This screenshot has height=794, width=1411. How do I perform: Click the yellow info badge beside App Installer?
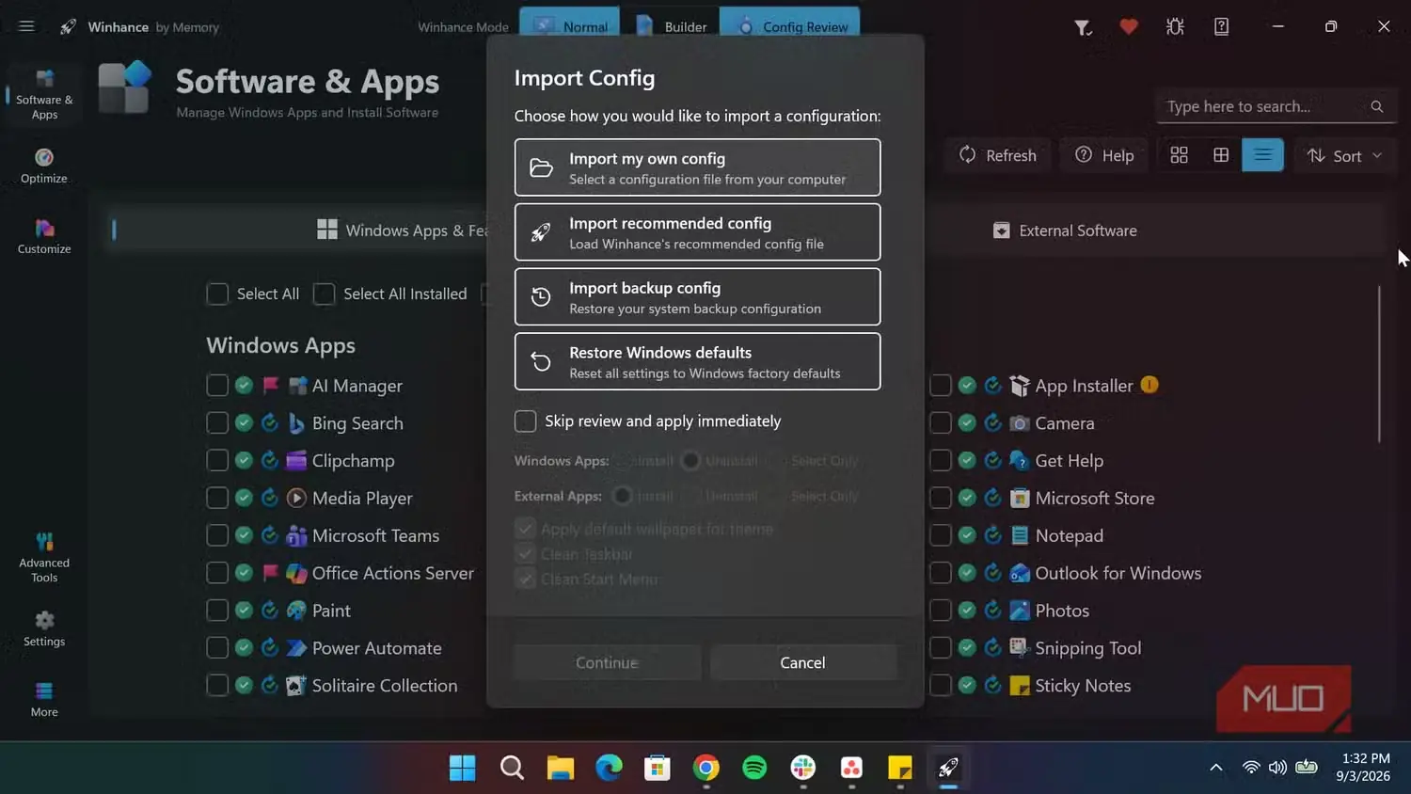click(x=1149, y=385)
